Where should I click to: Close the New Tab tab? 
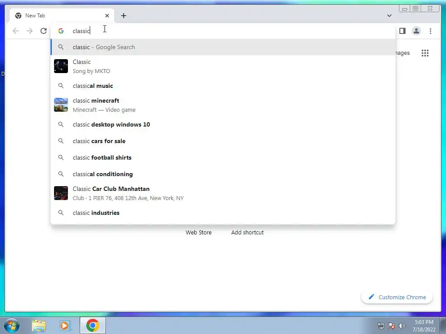point(107,16)
